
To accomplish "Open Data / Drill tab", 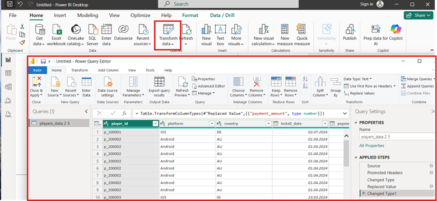I will click(x=222, y=16).
